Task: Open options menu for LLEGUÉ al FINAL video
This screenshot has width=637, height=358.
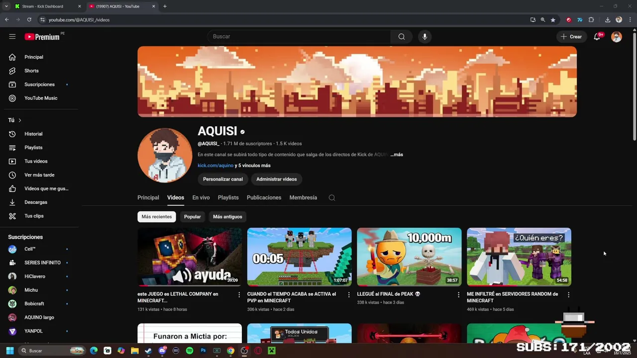Action: 458,295
